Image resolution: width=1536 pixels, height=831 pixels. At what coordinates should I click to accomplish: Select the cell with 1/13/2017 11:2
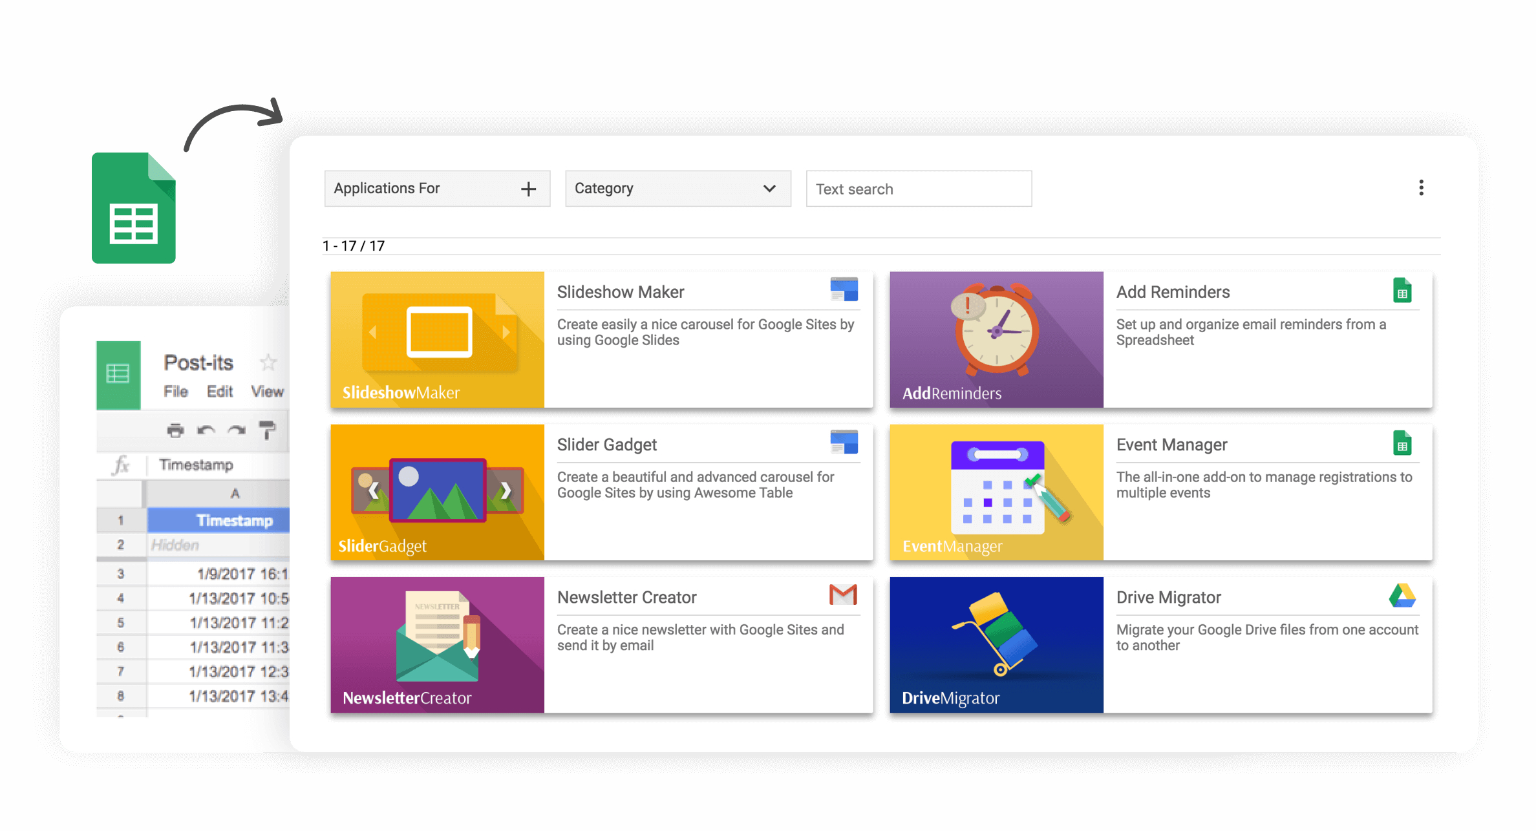tap(219, 623)
